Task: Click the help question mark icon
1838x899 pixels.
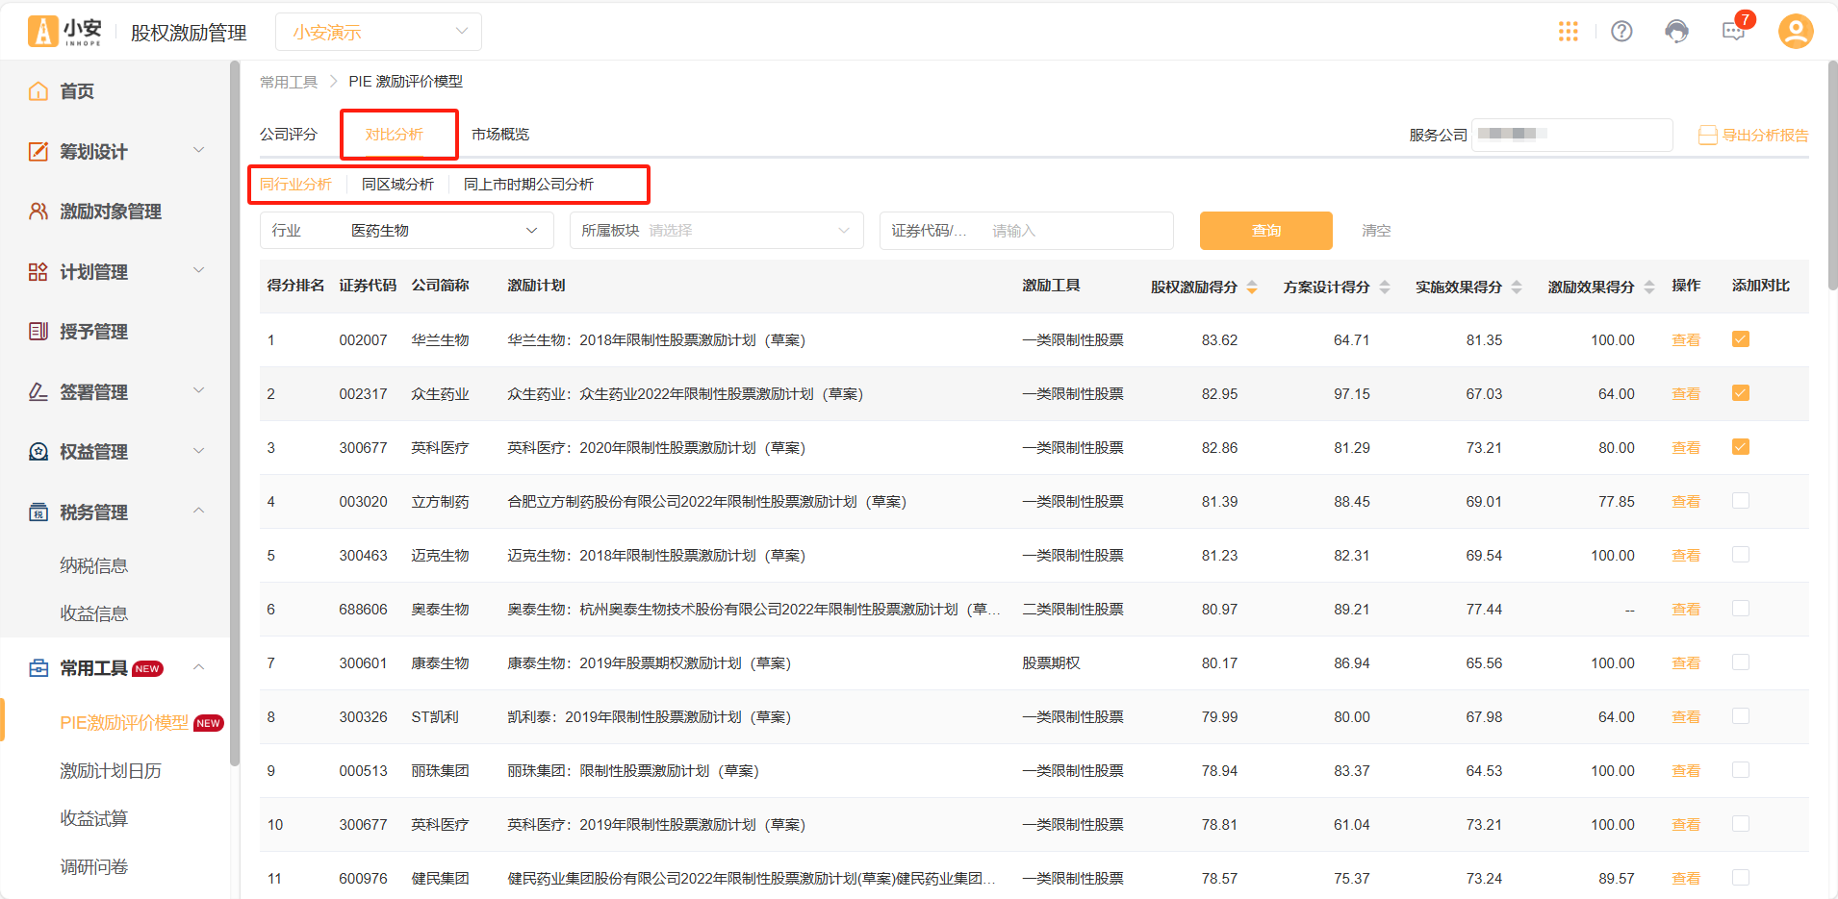Action: tap(1621, 32)
